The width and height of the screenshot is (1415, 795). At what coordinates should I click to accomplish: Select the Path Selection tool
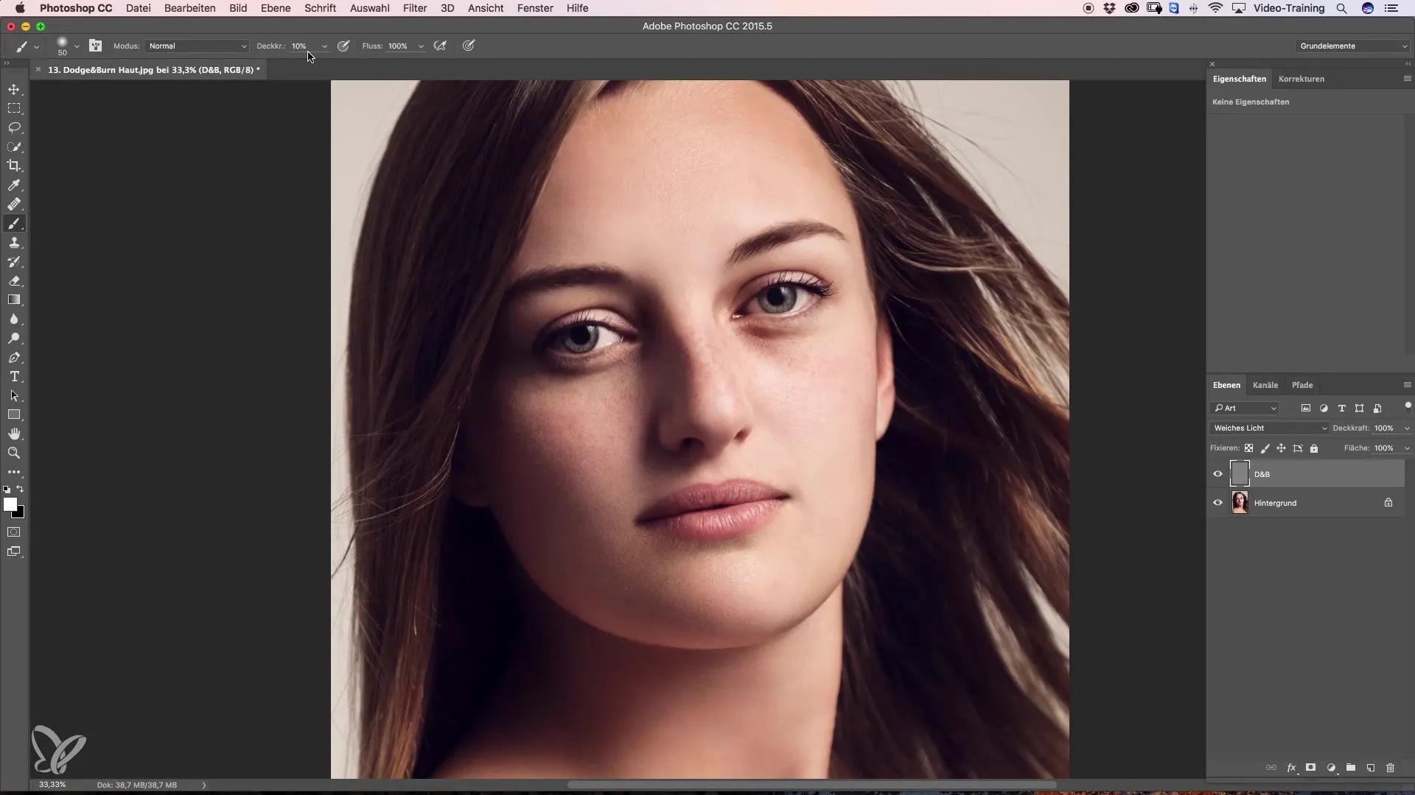point(14,396)
